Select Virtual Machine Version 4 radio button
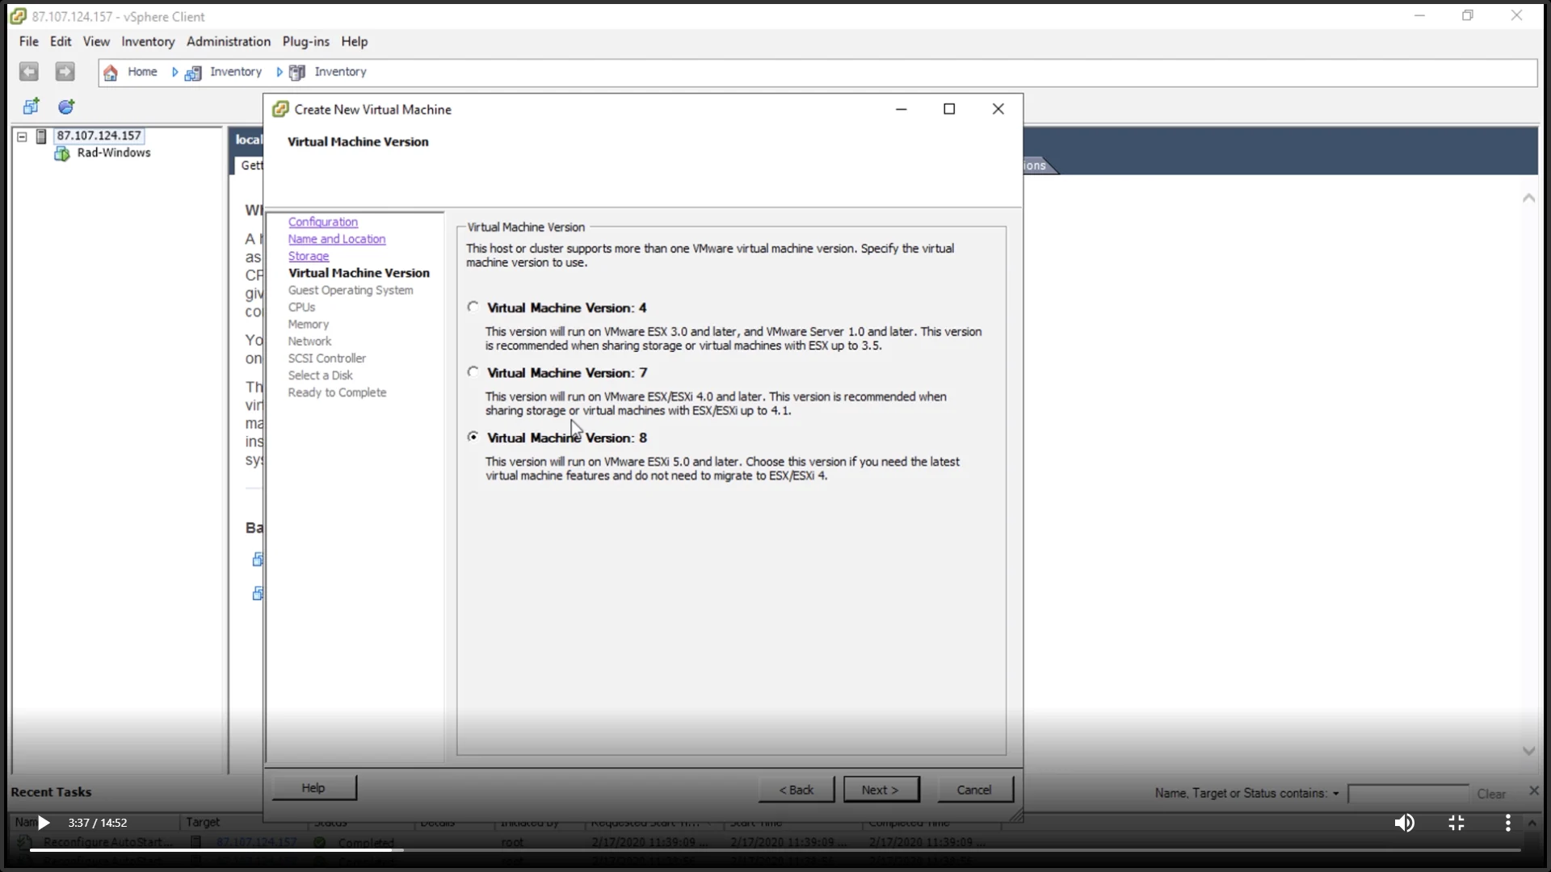 [473, 307]
